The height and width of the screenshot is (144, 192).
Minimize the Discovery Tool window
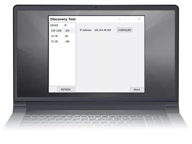[x=120, y=19]
